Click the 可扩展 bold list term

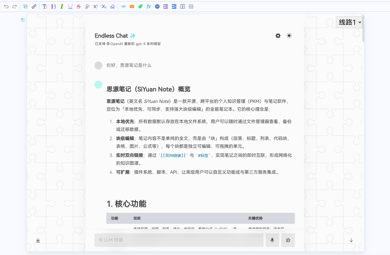tap(123, 172)
